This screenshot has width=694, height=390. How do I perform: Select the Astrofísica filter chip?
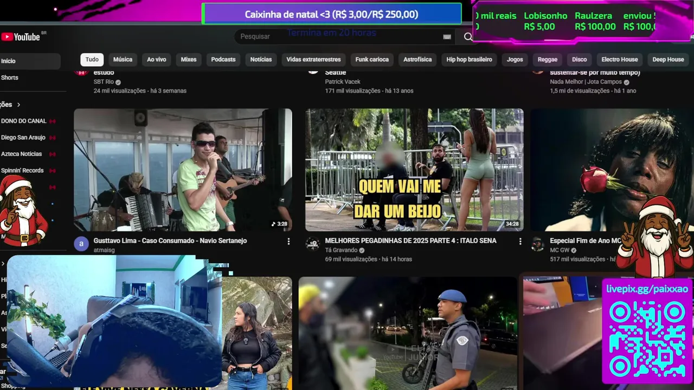point(417,60)
